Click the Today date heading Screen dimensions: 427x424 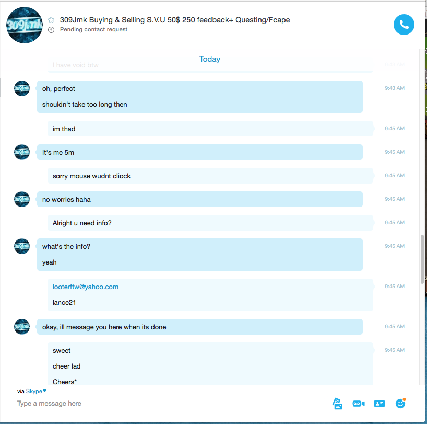coord(210,59)
